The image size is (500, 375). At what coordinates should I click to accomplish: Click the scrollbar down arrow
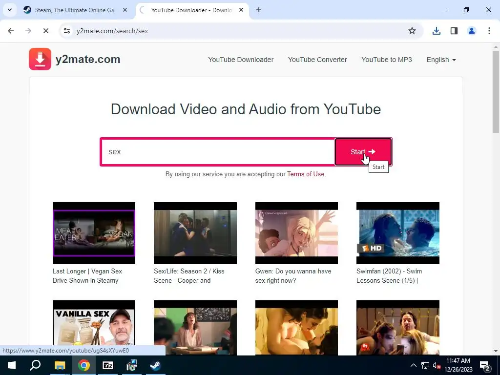496,351
